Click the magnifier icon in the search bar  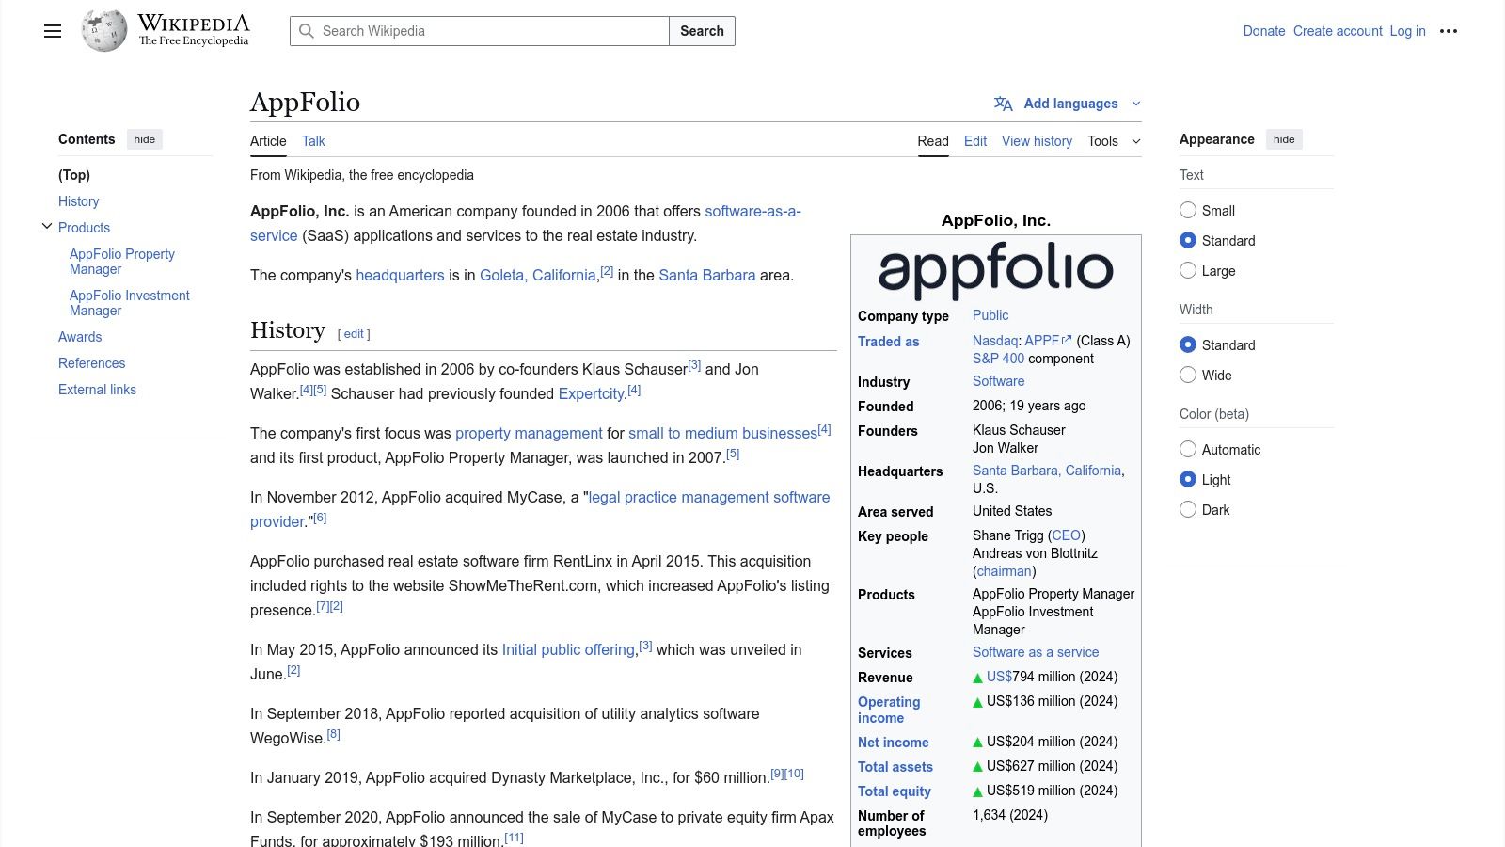click(x=308, y=31)
